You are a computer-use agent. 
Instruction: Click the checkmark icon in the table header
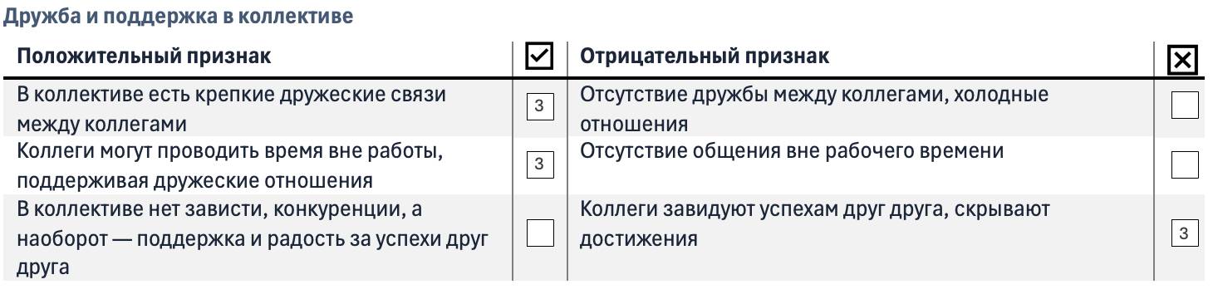pos(540,56)
